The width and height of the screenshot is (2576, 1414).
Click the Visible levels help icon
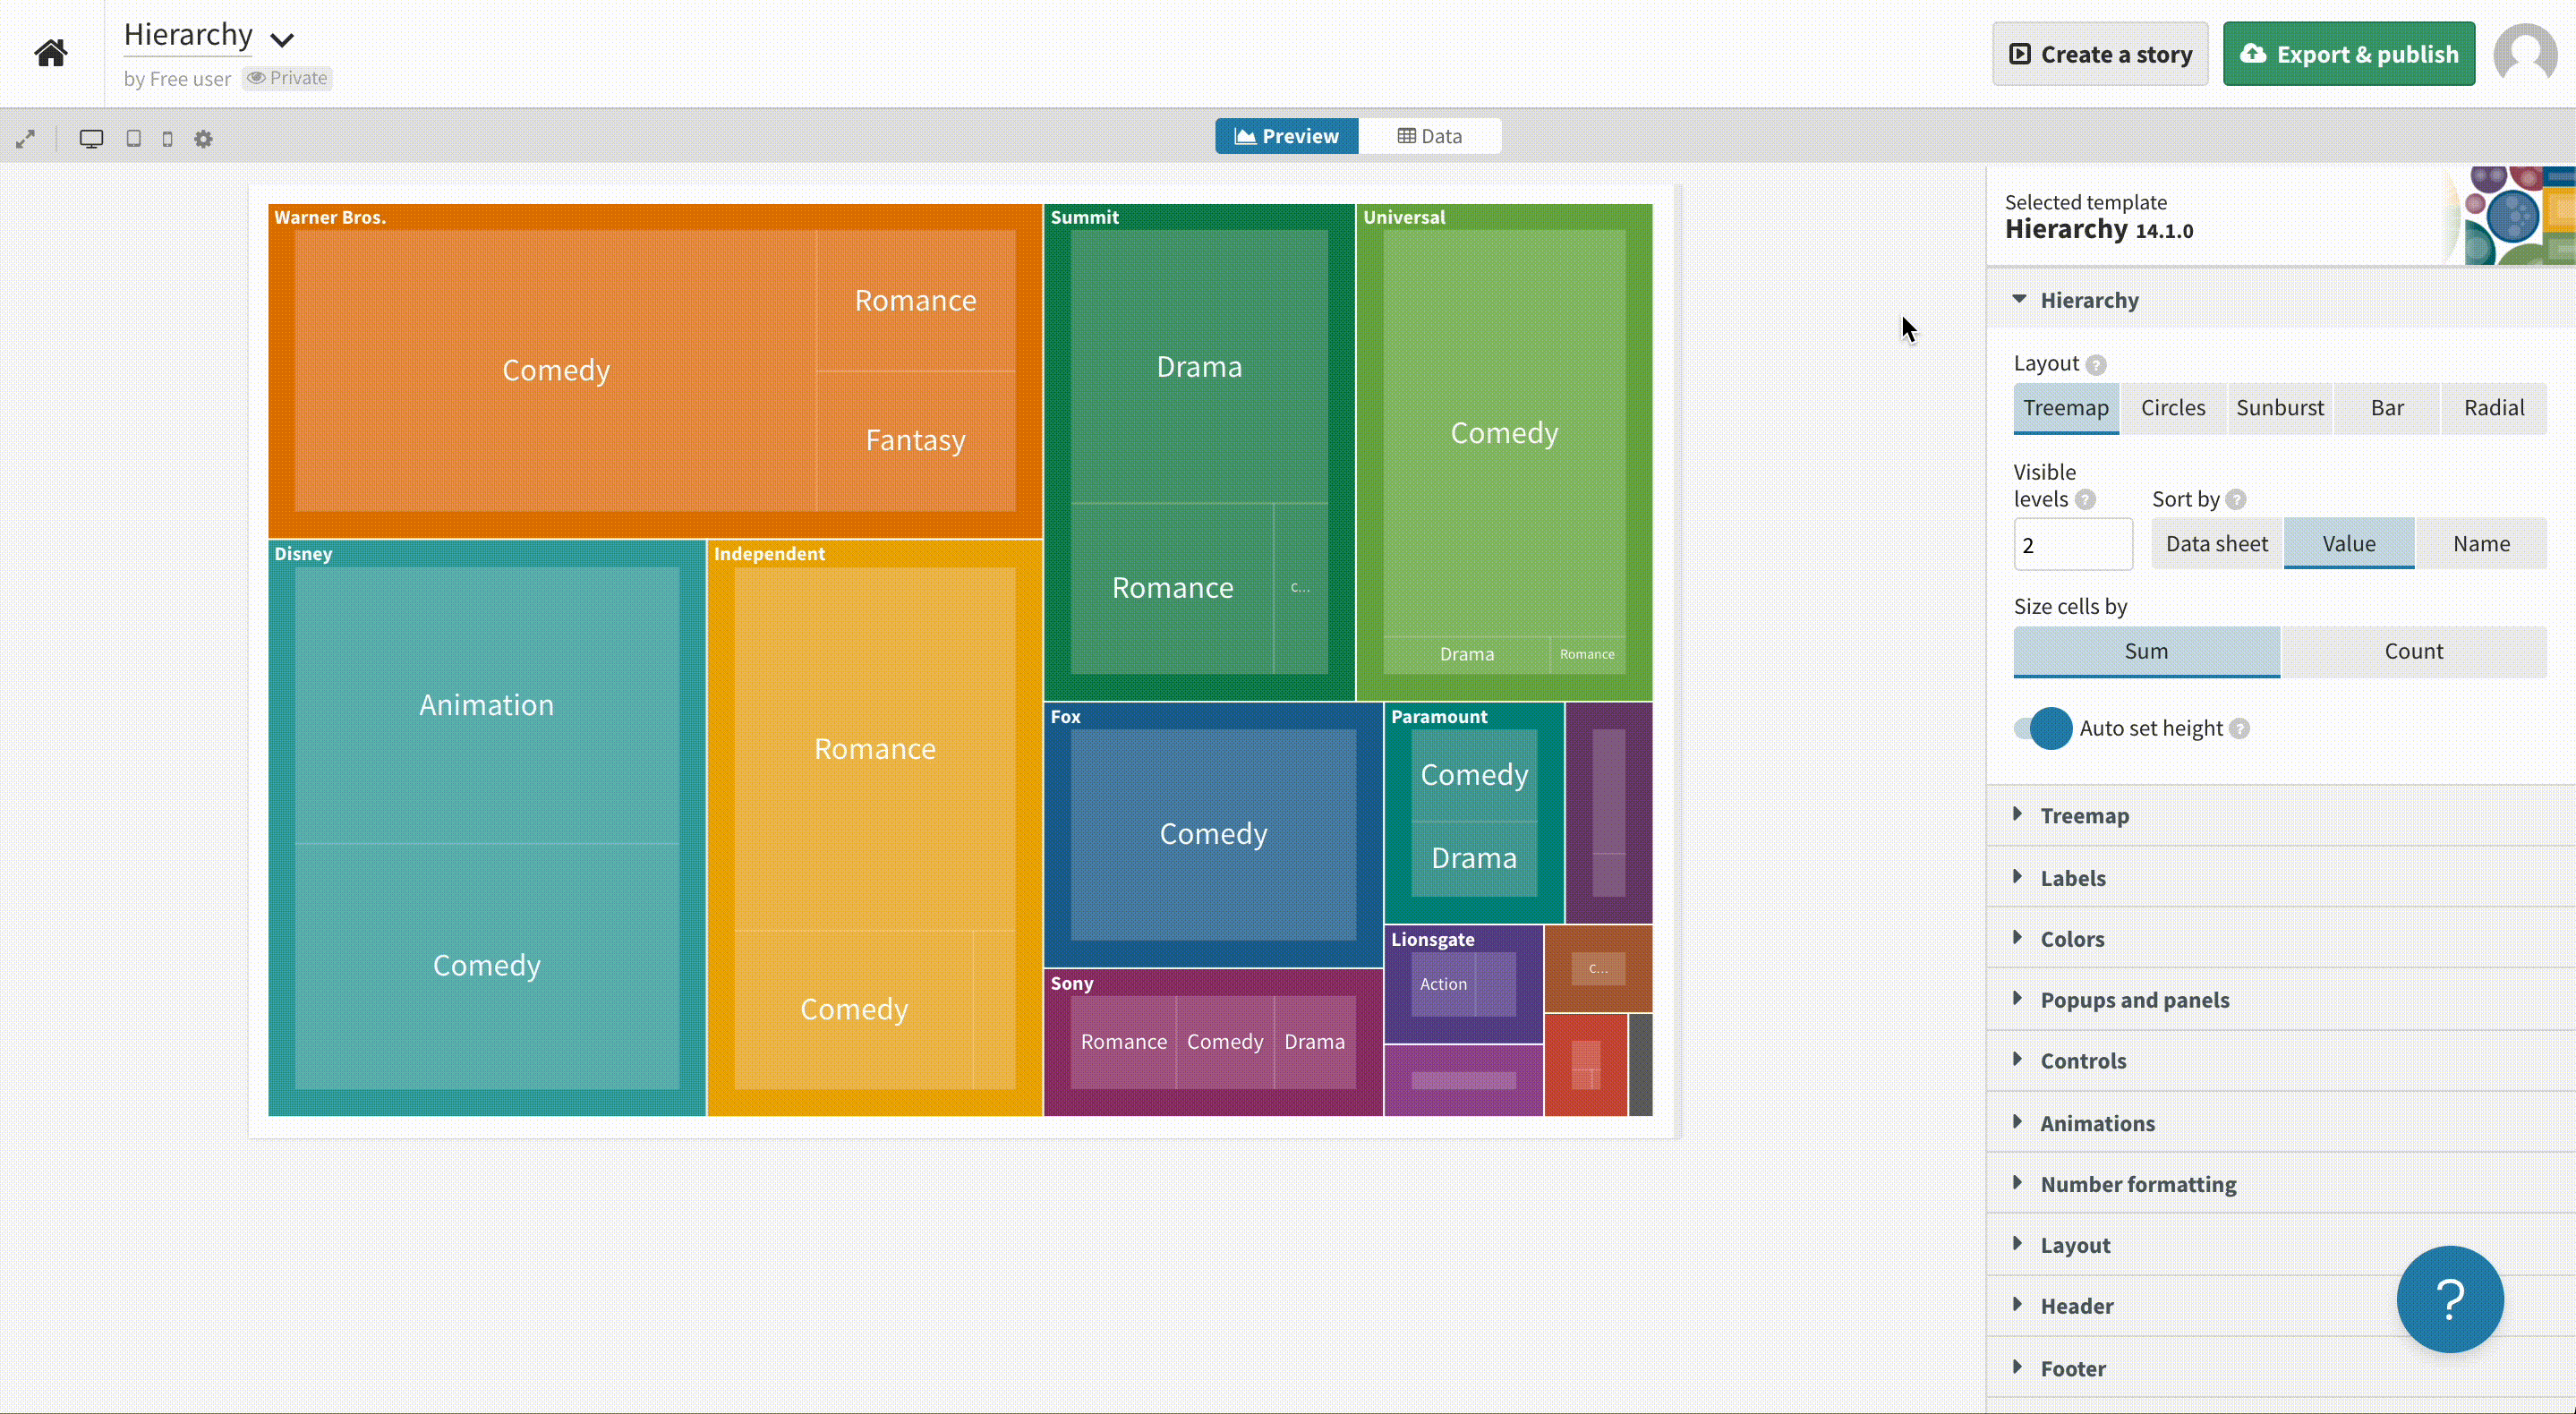click(x=2085, y=500)
